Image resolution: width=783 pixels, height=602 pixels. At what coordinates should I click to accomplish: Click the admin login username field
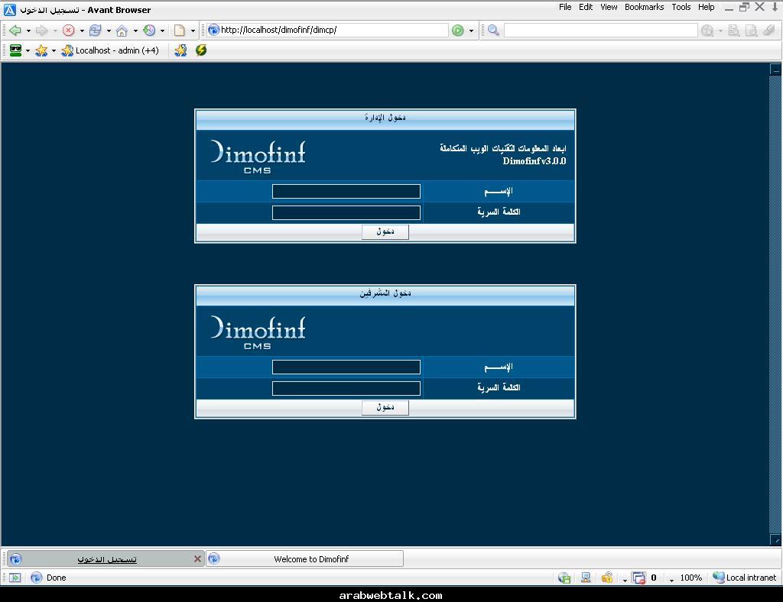346,192
